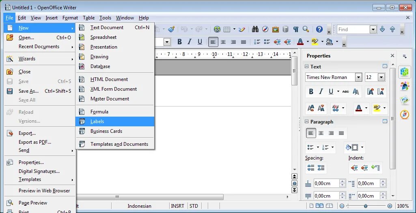The image size is (416, 213).
Task: Open the Tools menu
Action: click(x=105, y=18)
